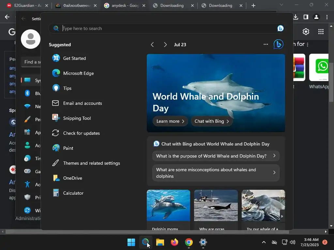Click Chrome horizontal scrollbar
The height and width of the screenshot is (250, 334).
pyautogui.click(x=147, y=232)
